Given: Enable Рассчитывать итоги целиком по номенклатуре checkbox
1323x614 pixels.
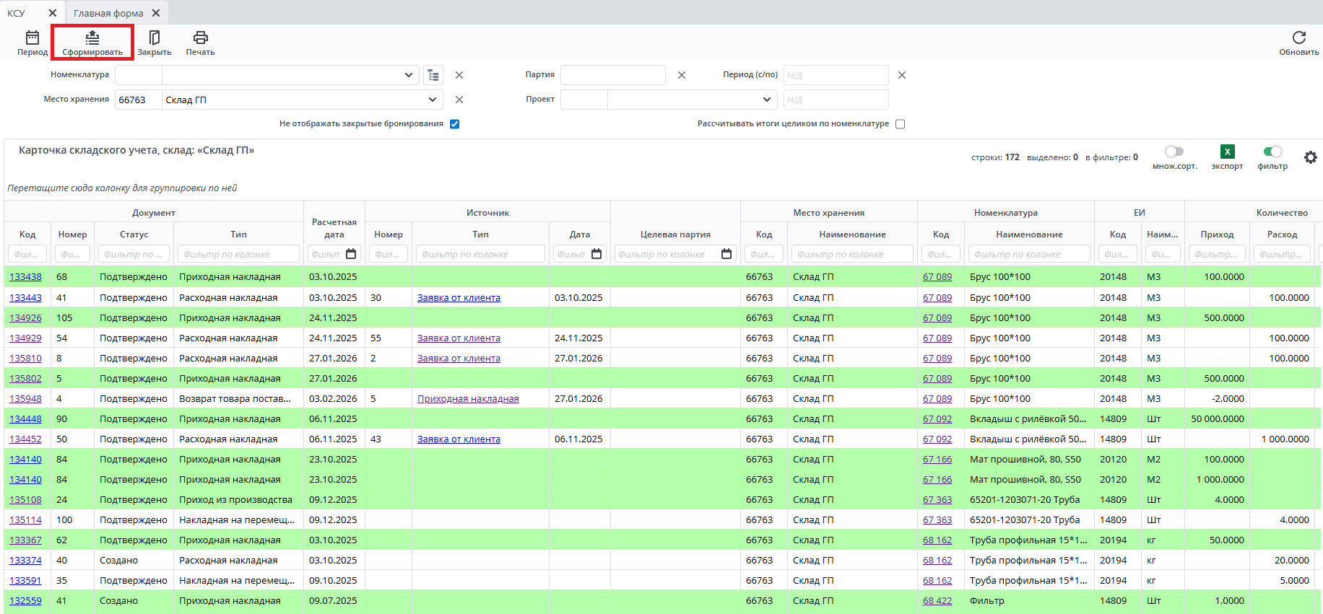Looking at the screenshot, I should tap(900, 124).
